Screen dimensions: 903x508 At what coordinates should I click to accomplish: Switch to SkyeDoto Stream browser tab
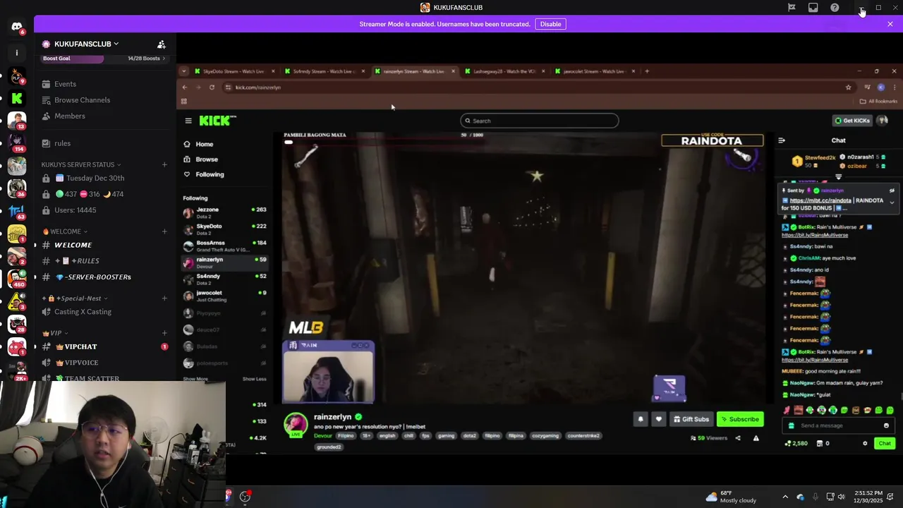[x=234, y=71]
